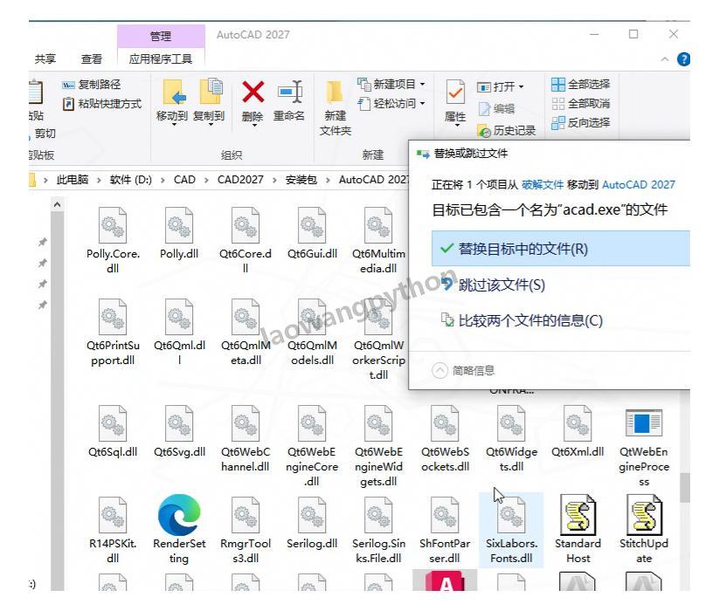This screenshot has width=719, height=611.
Task: Expand the 打开 dropdown arrow
Action: point(522,86)
